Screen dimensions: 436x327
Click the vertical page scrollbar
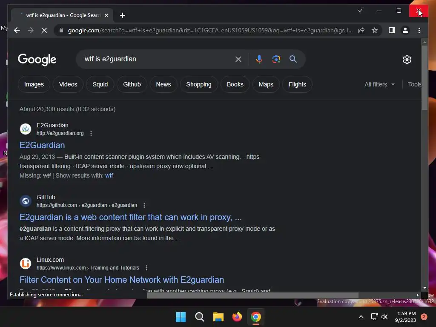pos(425,77)
